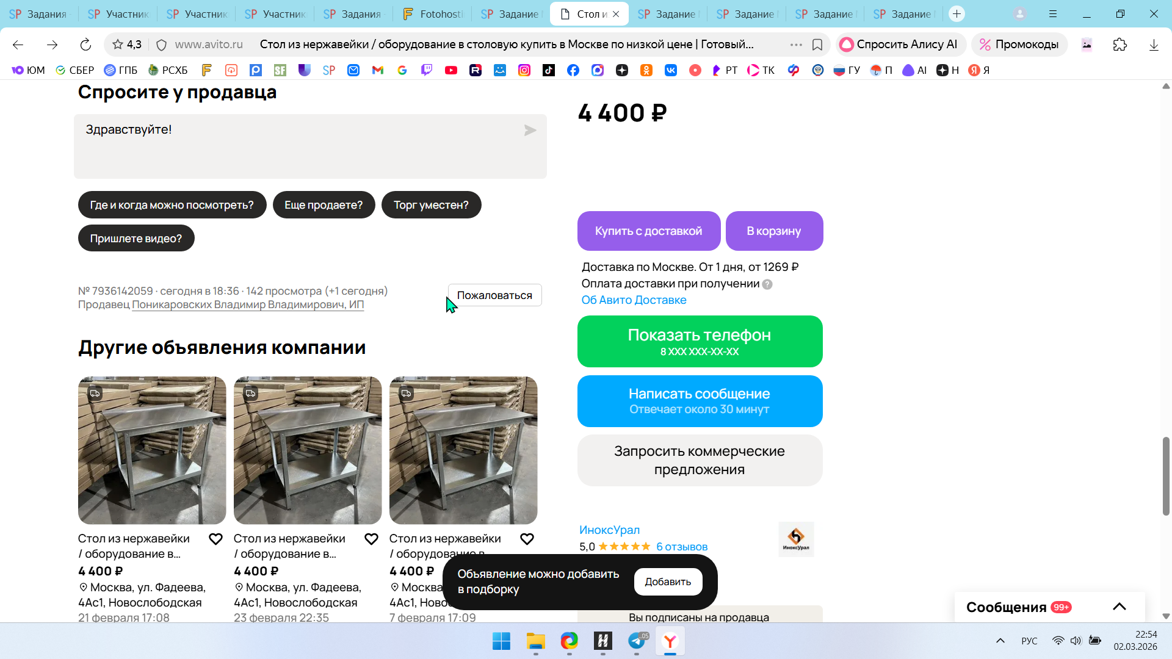
Task: Favorite the first steel table listing
Action: [215, 539]
